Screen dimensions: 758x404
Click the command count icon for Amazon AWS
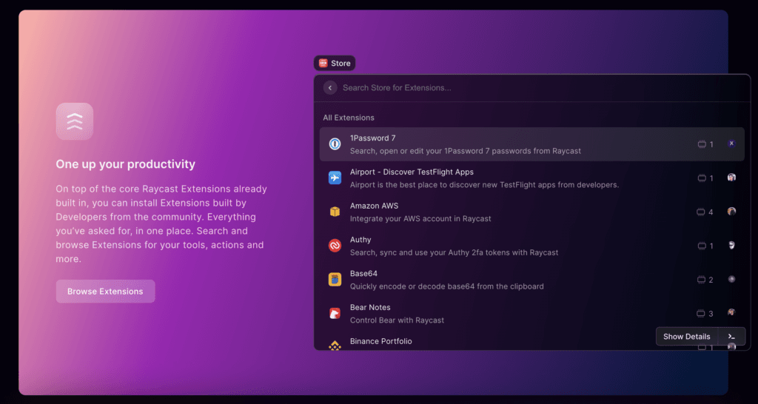[x=701, y=212]
